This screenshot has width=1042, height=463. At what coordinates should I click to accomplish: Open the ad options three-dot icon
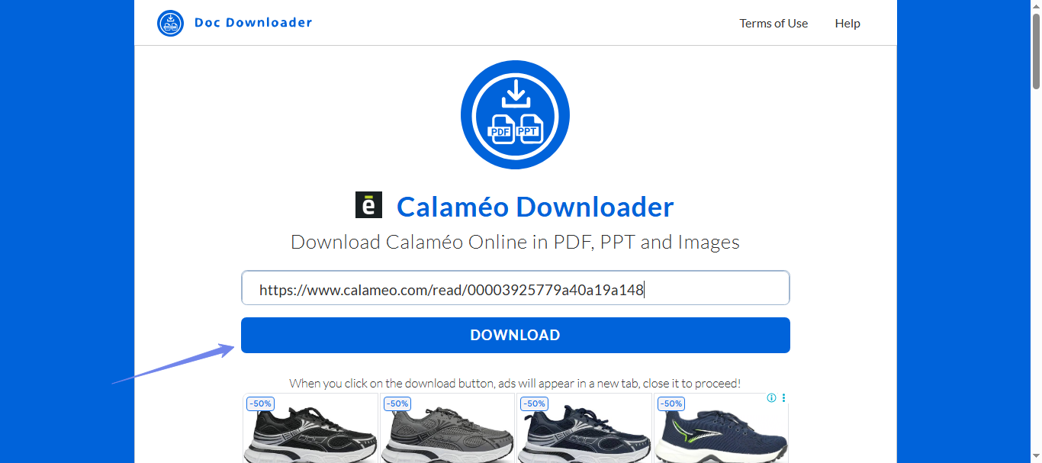[783, 398]
